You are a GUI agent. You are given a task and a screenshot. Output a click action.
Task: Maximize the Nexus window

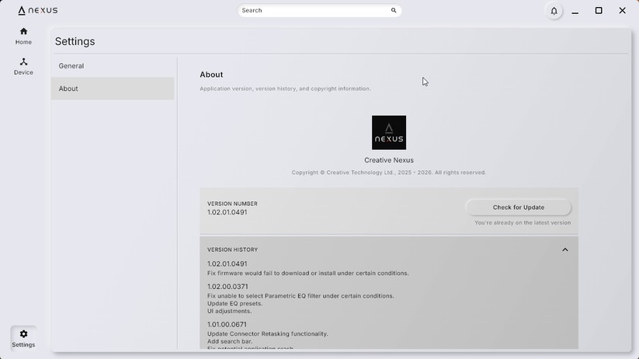tap(599, 11)
